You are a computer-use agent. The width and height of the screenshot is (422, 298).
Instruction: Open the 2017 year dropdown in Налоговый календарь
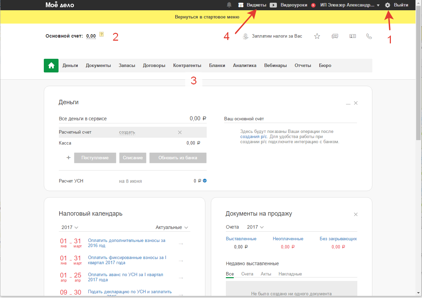[70, 227]
